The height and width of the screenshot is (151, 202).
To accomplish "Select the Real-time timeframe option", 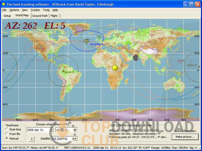I will pyautogui.click(x=13, y=129).
